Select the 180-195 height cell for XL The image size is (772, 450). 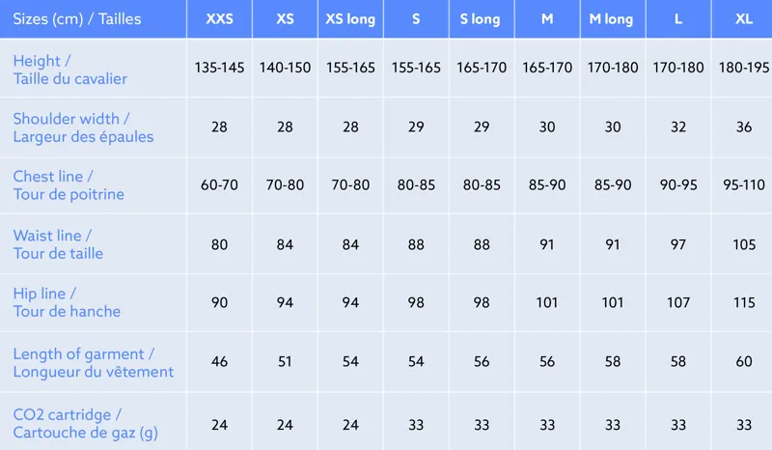(743, 69)
